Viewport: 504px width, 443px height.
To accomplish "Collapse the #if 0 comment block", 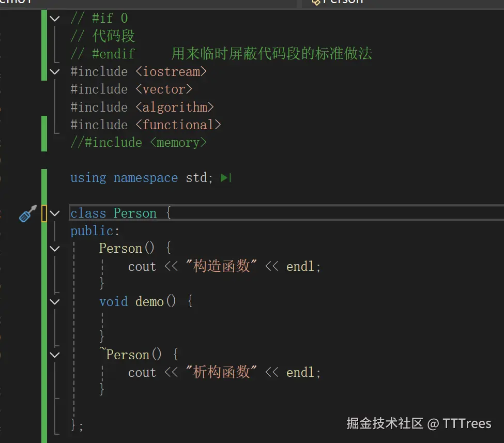I will pyautogui.click(x=55, y=19).
